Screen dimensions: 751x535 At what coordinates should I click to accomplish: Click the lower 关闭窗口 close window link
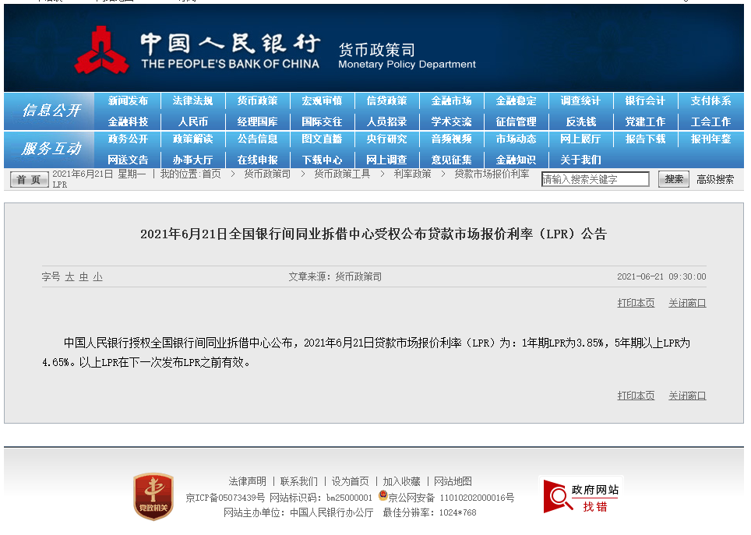686,396
